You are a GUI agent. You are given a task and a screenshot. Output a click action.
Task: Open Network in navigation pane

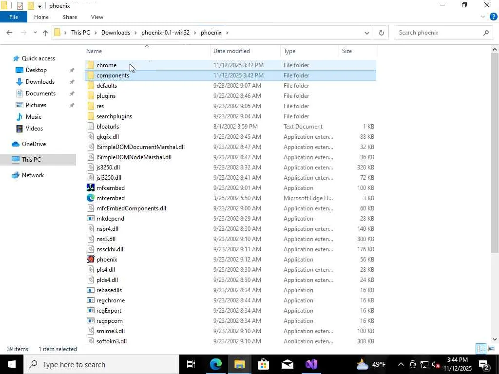tap(33, 175)
